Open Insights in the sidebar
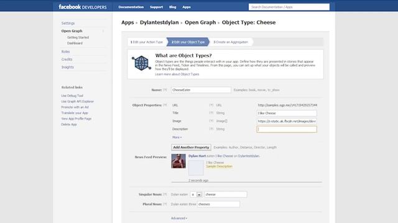Screen dimensions: 398x223 tap(68, 68)
